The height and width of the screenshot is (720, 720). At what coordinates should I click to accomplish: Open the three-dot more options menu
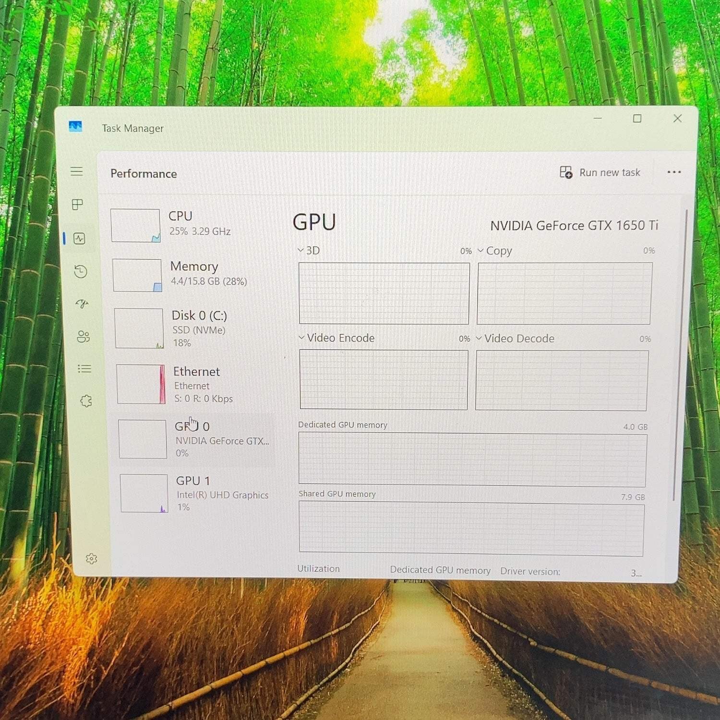(674, 172)
